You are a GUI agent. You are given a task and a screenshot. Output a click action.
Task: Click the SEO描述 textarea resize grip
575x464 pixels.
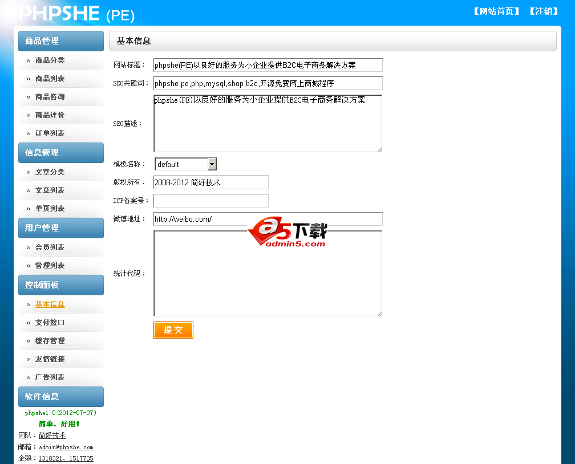pyautogui.click(x=379, y=149)
